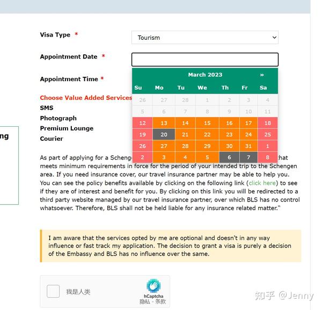Select orange March 27 in fifth row
Image resolution: width=322 pixels, height=310 pixels.
(x=164, y=146)
